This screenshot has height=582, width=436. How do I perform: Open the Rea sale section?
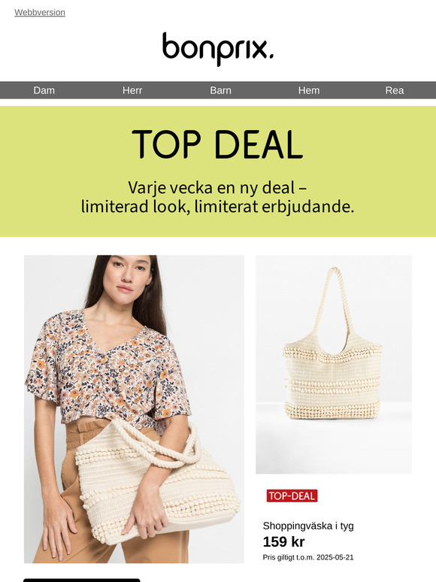tap(395, 90)
